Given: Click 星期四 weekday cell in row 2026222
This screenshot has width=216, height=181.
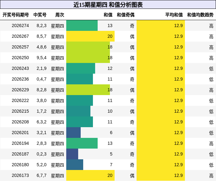Looking at the screenshot, I should 57,101.
